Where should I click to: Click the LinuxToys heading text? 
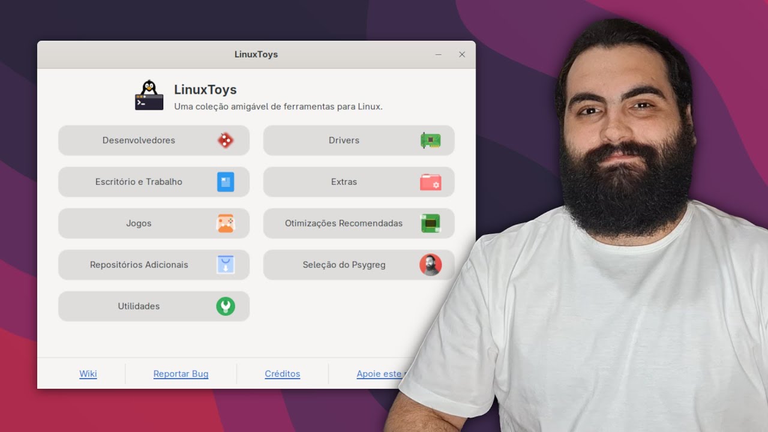205,90
